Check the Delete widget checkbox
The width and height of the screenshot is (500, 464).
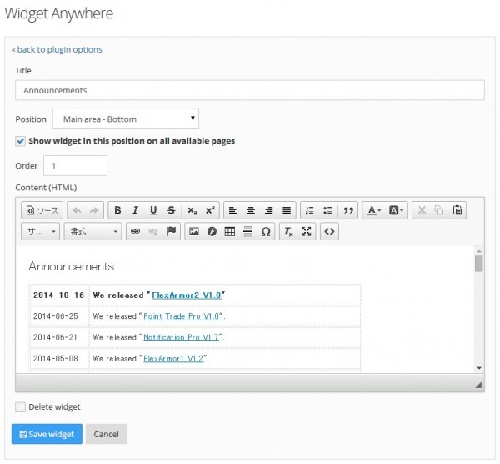pyautogui.click(x=21, y=407)
